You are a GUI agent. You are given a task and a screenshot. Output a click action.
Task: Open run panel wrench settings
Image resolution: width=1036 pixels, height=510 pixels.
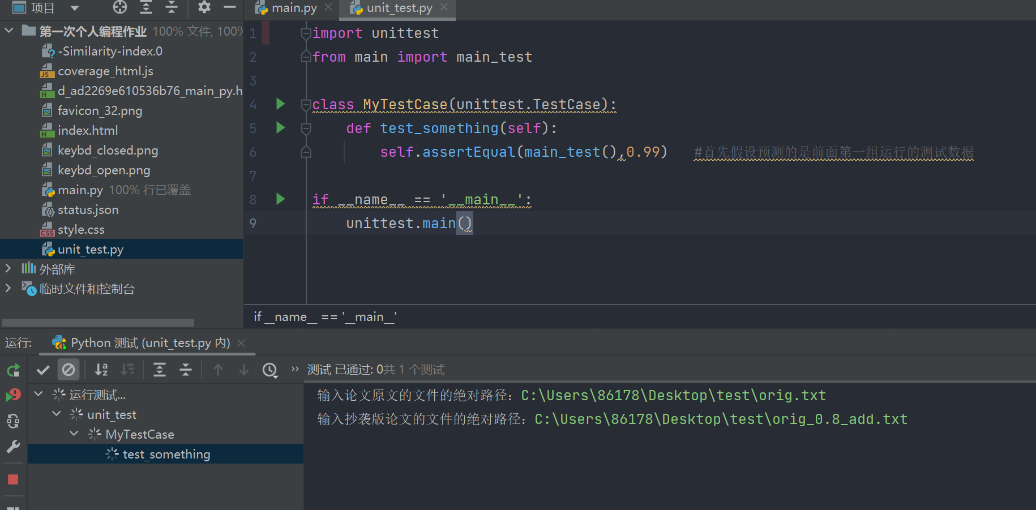click(x=13, y=447)
